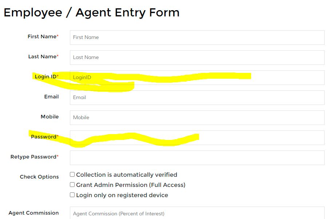Click the Email input field

click(197, 98)
